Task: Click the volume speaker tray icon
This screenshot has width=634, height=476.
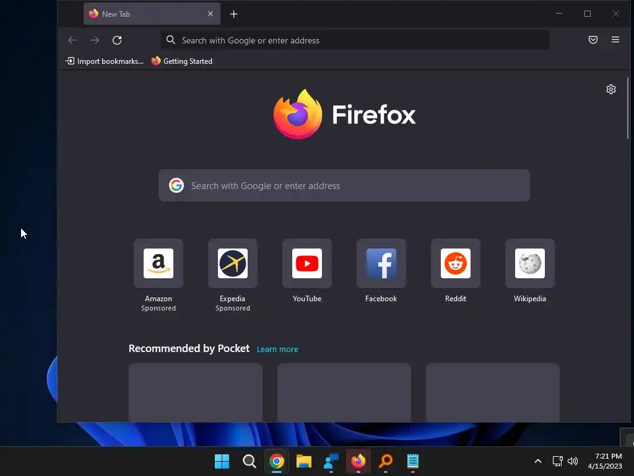Action: (x=573, y=461)
